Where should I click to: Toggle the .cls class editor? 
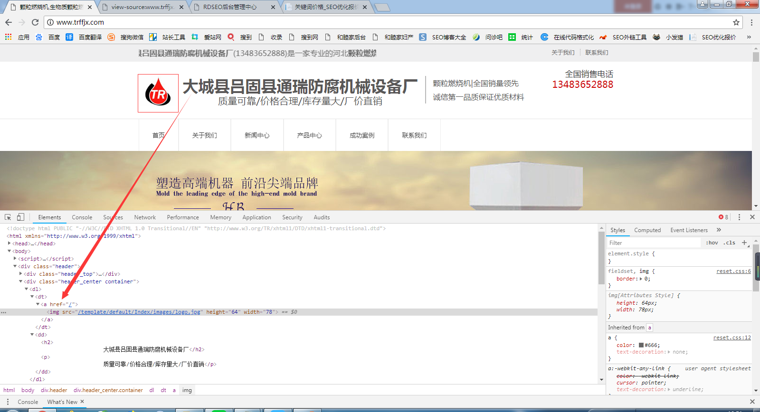click(x=729, y=243)
